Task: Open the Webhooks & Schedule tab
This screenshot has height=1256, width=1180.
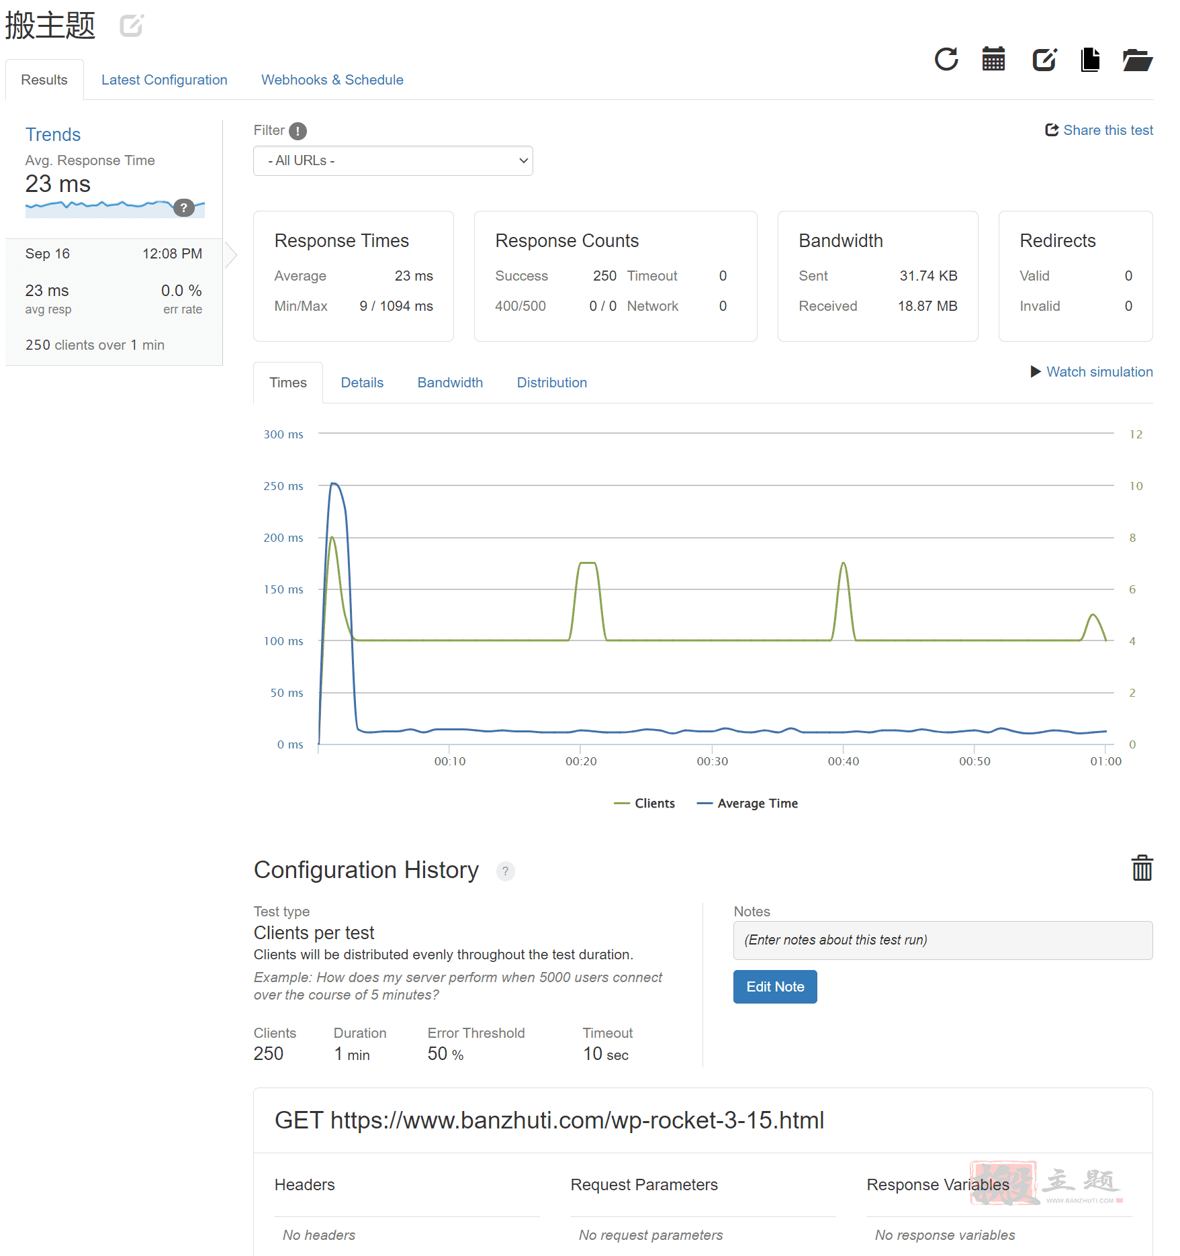Action: point(332,80)
